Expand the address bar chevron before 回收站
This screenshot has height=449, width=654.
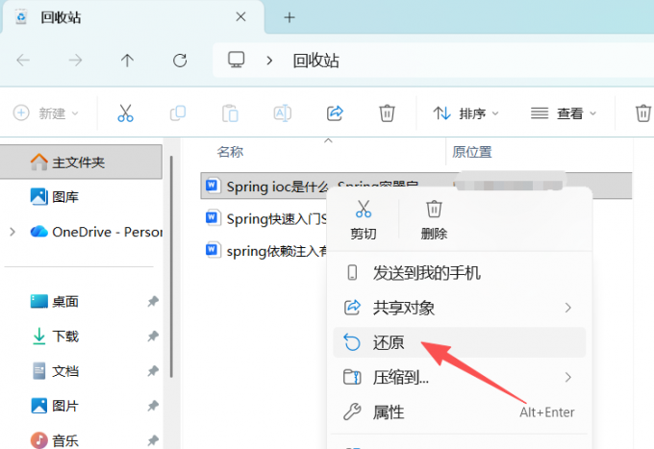[269, 61]
